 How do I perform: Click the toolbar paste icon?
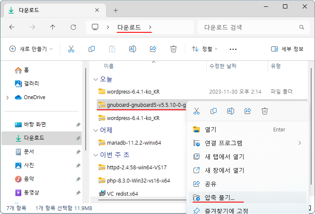(x=112, y=49)
